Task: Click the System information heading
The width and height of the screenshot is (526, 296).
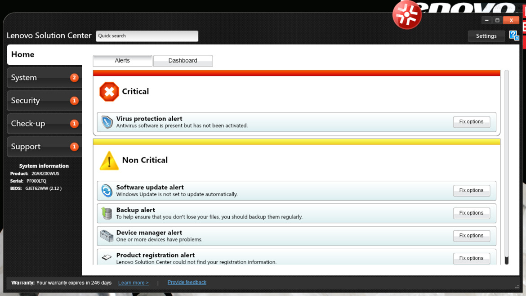Action: [44, 166]
